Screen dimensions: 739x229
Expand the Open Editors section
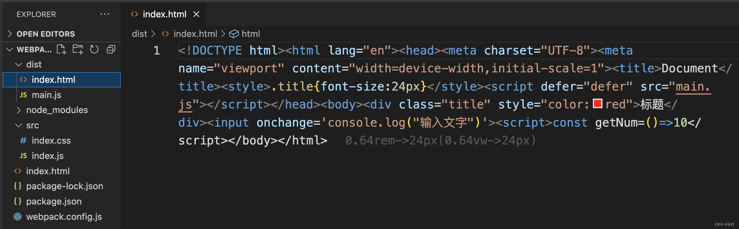pyautogui.click(x=62, y=34)
